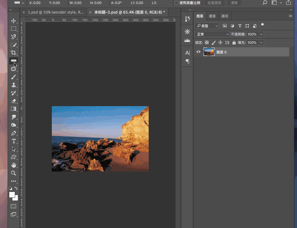Toggle the layer filter on/off switch

tap(262, 25)
